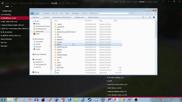Screen dimensions: 182x102
Task: Select F_Immersive_Filter_Final_v1.2.0 in installed list
Action: tap(117, 84)
